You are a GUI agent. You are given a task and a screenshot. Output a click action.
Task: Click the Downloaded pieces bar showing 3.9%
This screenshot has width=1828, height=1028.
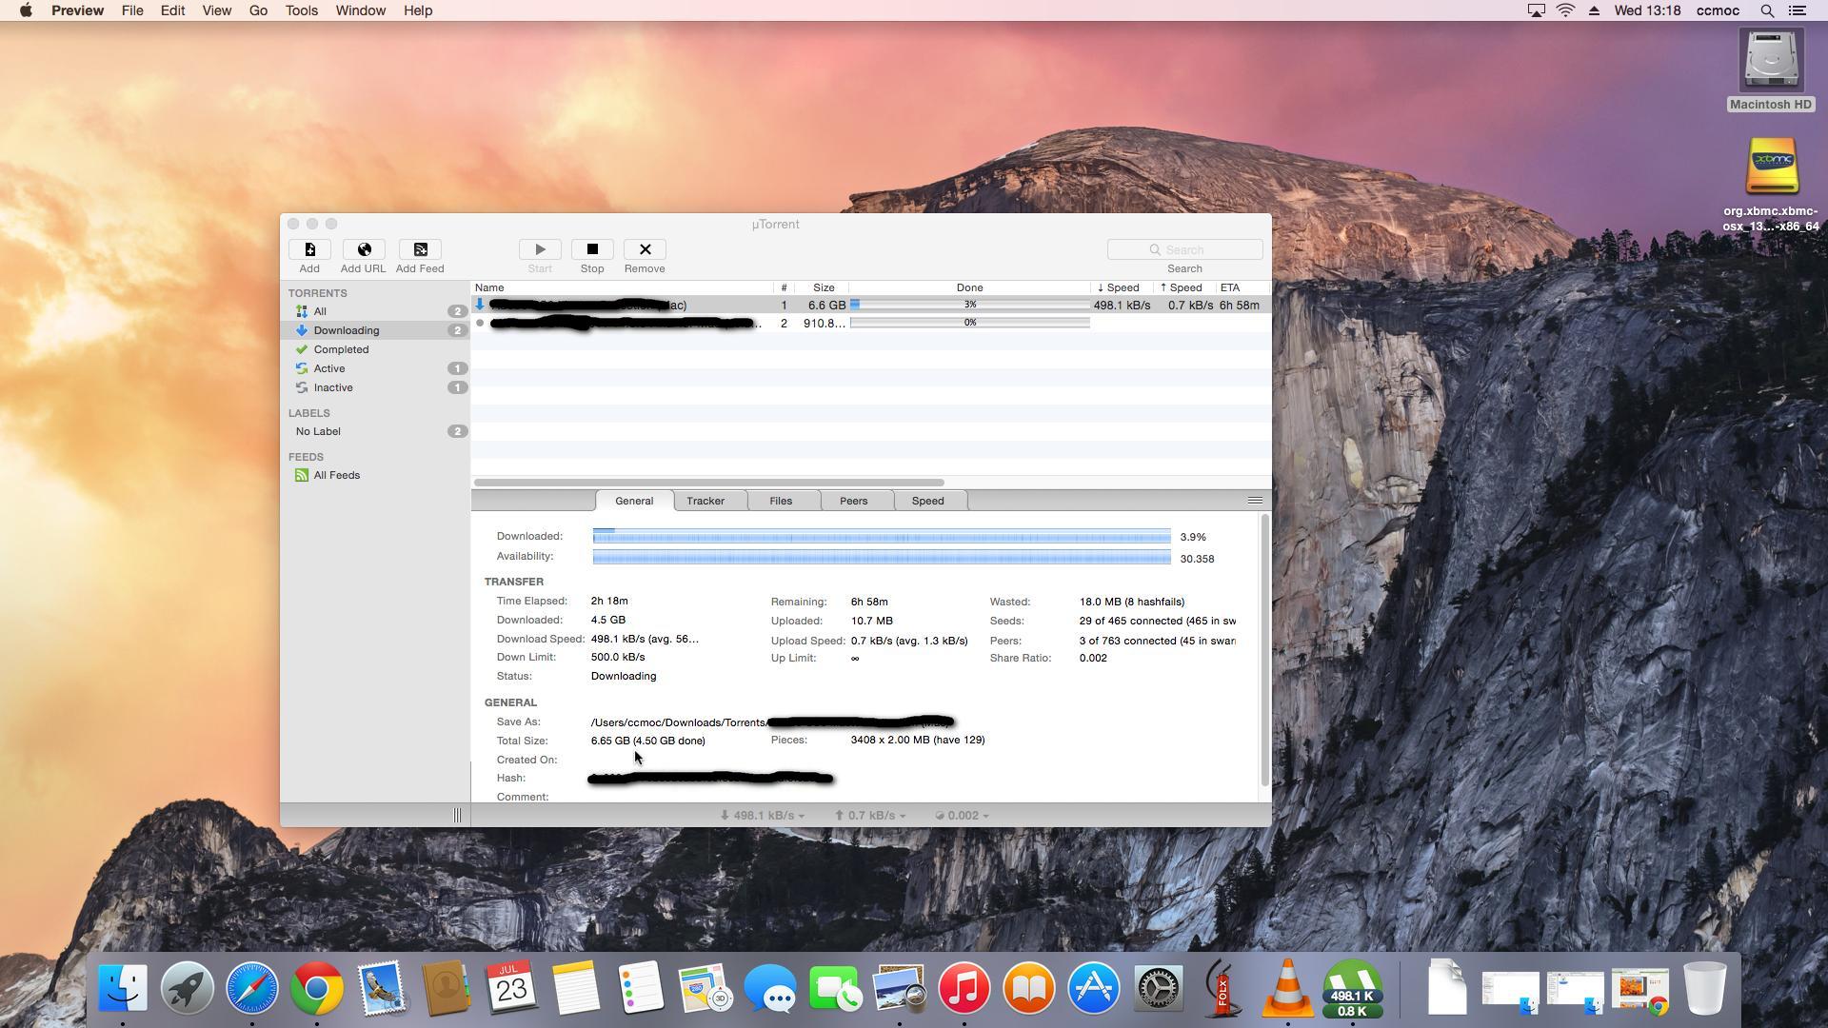[882, 537]
